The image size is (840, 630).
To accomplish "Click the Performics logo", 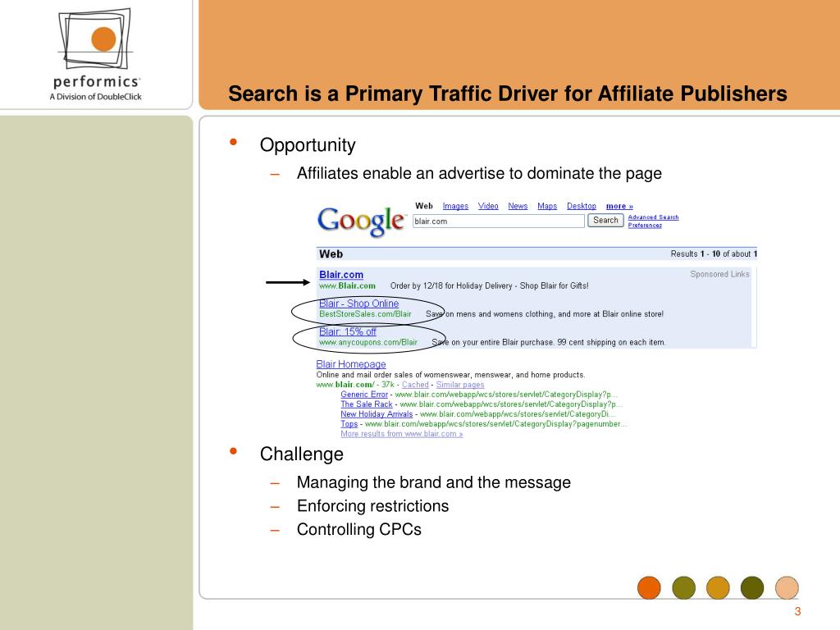I will coord(96,54).
